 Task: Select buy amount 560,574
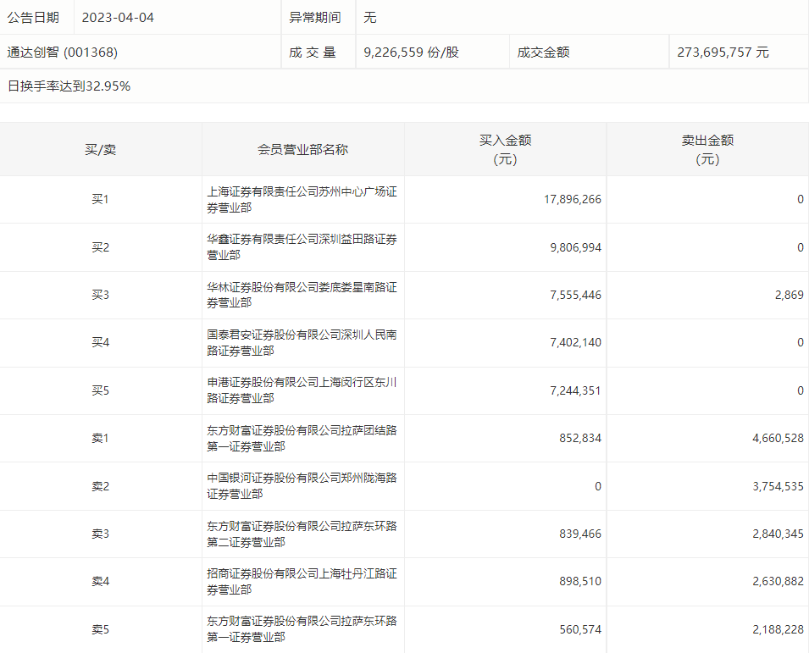click(x=580, y=630)
